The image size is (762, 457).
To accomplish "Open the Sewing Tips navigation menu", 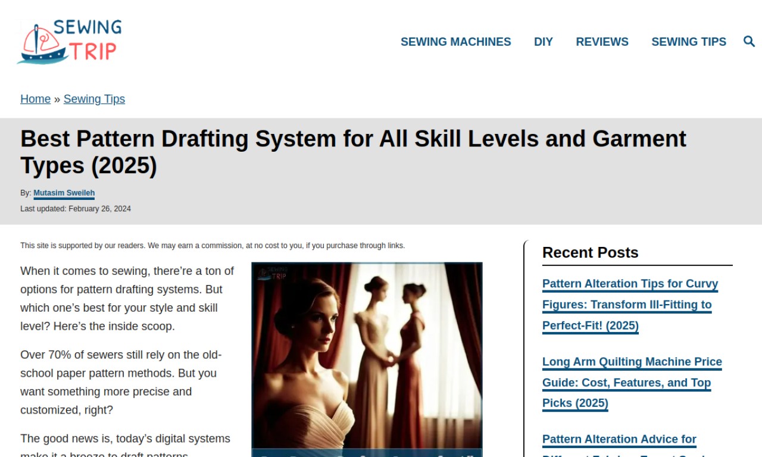I will 689,42.
